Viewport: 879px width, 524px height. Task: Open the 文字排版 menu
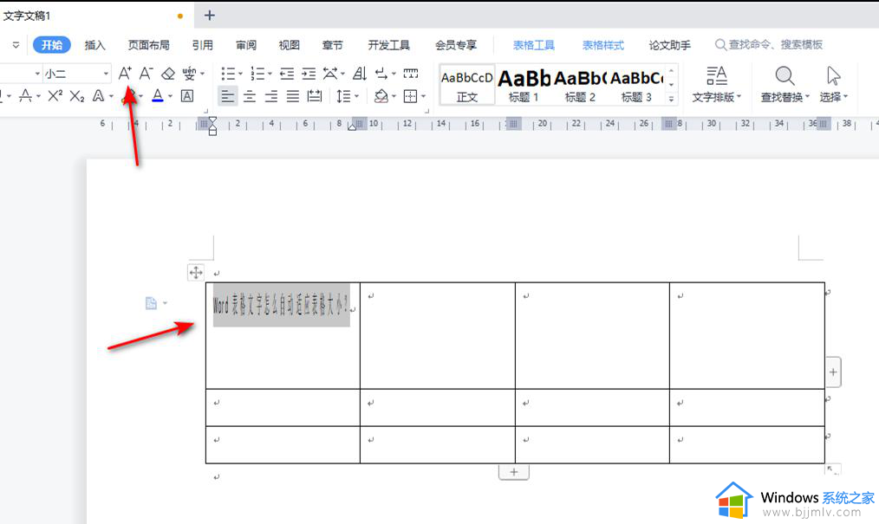tap(716, 85)
